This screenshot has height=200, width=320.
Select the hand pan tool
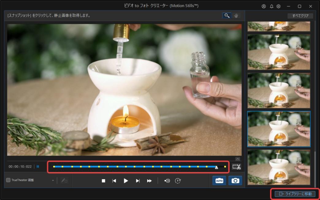(x=236, y=15)
